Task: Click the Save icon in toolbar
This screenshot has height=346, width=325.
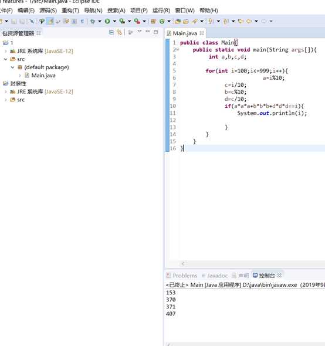Action: point(14,21)
